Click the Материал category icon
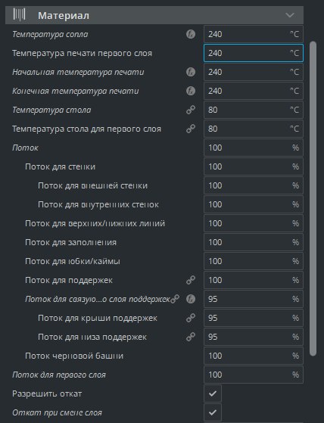This screenshot has width=324, height=423. point(19,14)
